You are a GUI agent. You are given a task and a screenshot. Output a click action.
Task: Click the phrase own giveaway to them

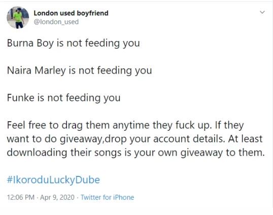(x=211, y=153)
